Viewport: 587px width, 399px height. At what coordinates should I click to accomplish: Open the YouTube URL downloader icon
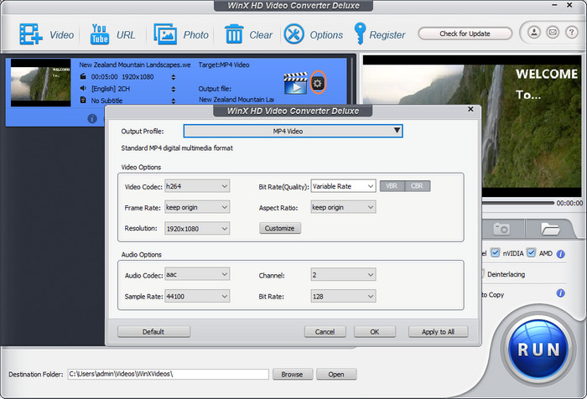pyautogui.click(x=100, y=34)
